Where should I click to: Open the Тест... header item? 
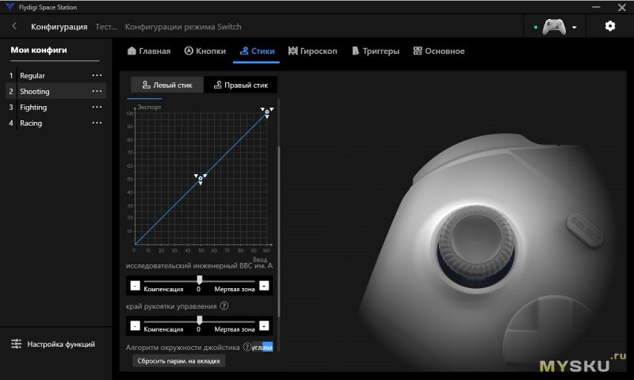click(106, 27)
